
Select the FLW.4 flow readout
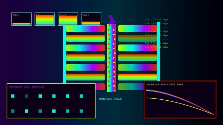click(157, 31)
